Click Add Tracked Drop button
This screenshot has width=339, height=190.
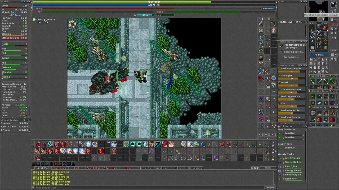[x=291, y=57]
